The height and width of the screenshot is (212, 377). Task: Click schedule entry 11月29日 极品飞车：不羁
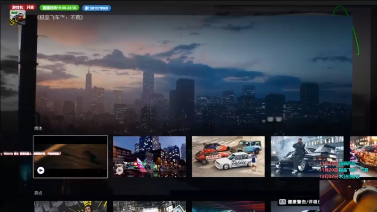point(344,170)
